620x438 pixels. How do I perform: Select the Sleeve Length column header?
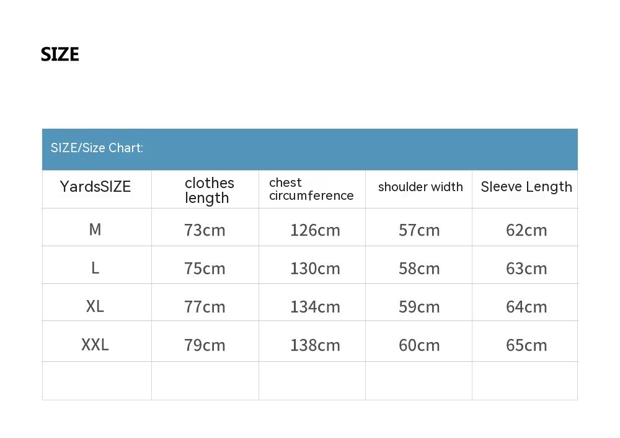(x=526, y=187)
